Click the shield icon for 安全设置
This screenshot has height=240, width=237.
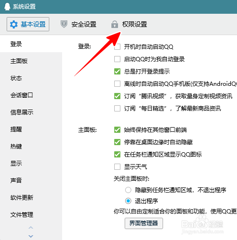coord(64,24)
